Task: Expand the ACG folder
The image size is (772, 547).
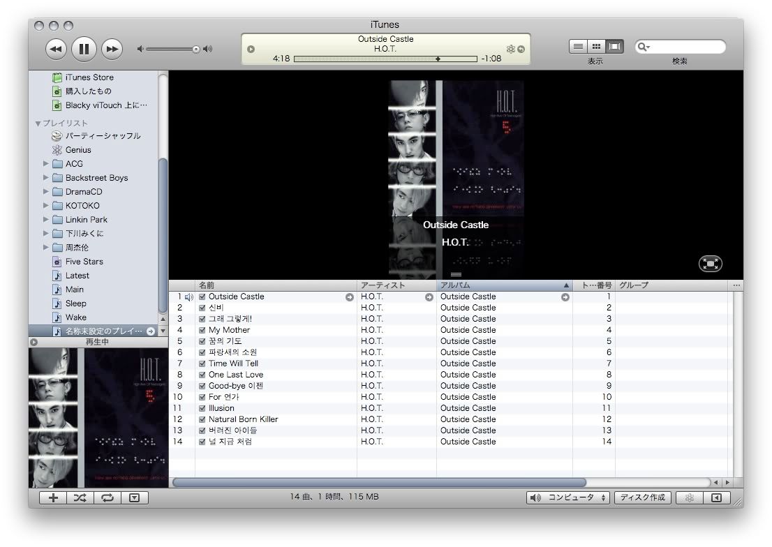Action: coord(46,163)
